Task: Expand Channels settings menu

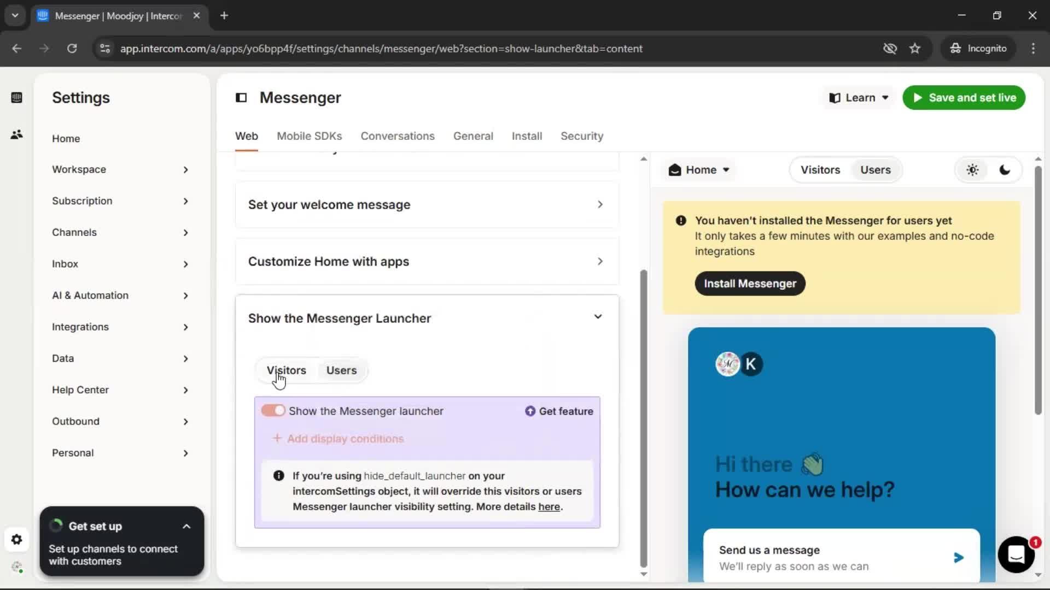Action: pyautogui.click(x=120, y=232)
